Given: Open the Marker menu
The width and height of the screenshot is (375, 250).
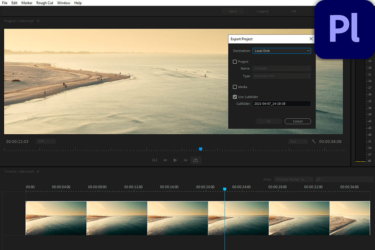Looking at the screenshot, I should [27, 3].
